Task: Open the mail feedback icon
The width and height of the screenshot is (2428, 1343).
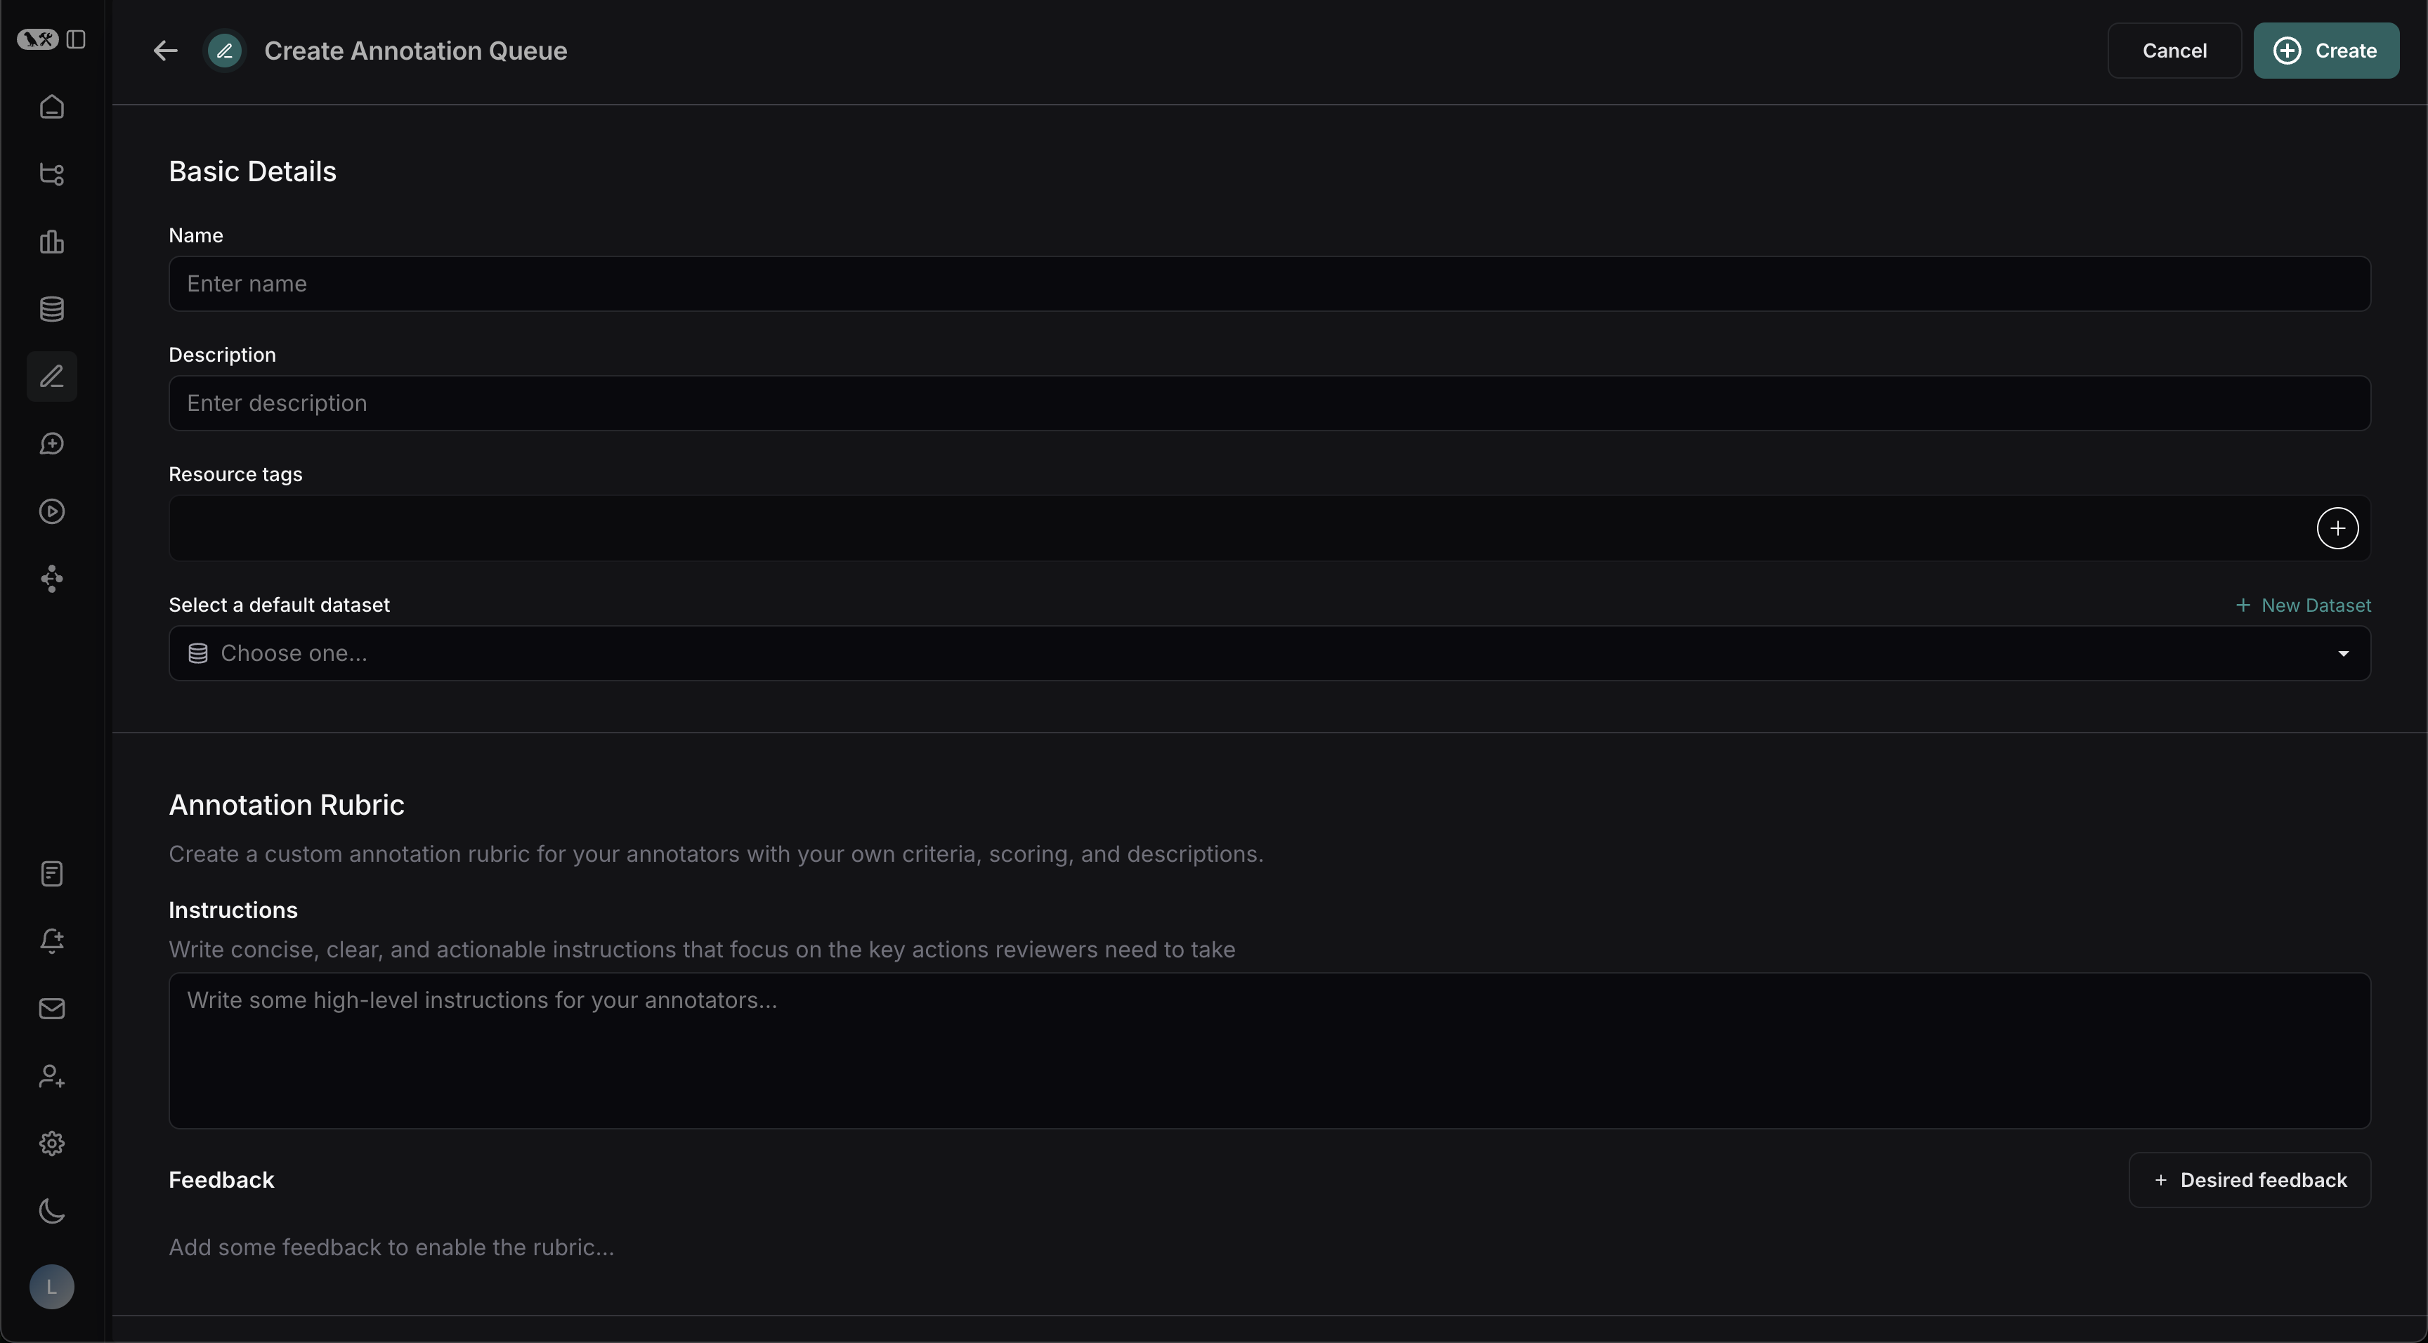Action: tap(51, 1009)
